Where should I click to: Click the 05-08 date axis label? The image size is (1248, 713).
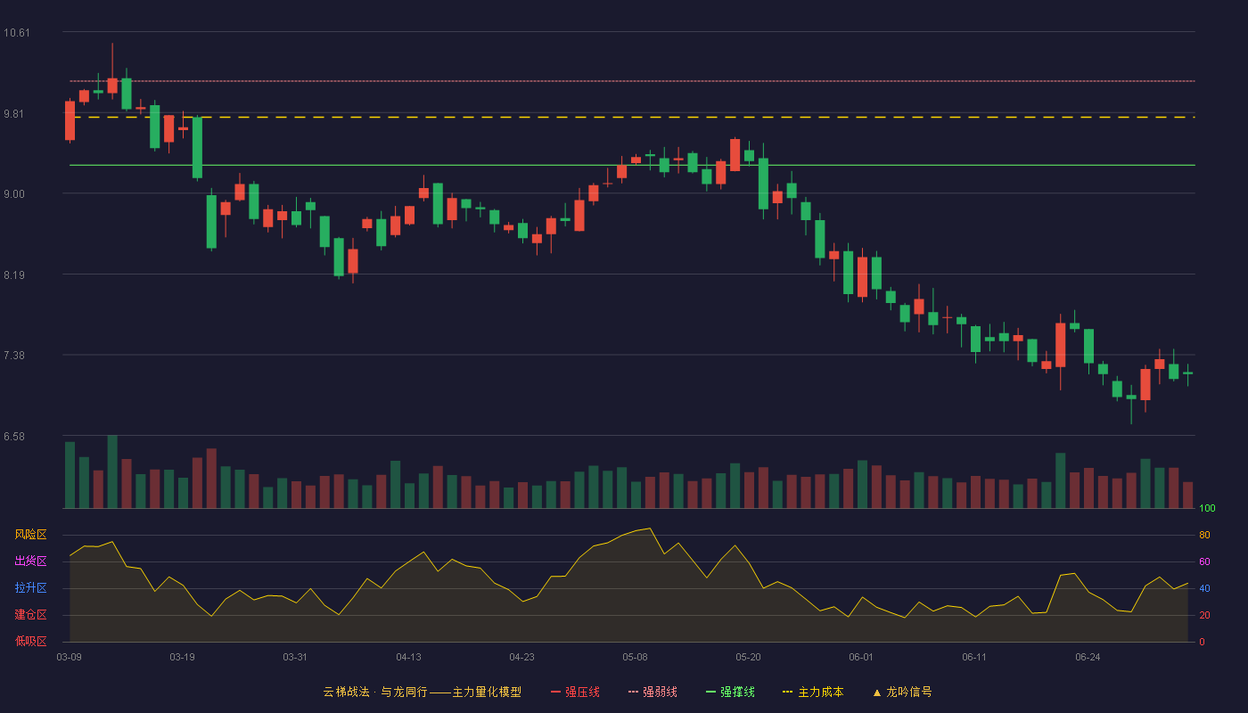[635, 657]
